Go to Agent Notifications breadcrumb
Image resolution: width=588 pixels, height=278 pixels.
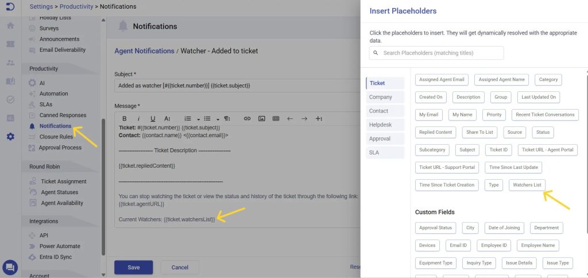coord(144,51)
